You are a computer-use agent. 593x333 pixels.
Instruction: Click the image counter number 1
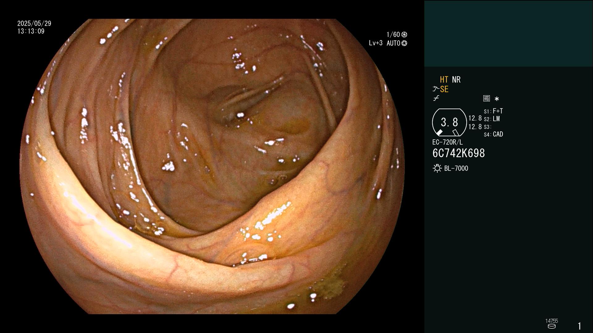(x=579, y=326)
